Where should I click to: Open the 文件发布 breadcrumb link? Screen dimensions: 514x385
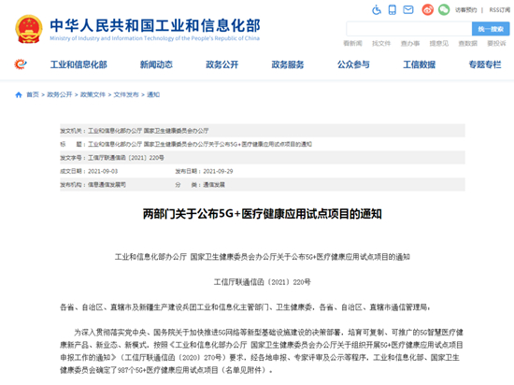(x=126, y=94)
